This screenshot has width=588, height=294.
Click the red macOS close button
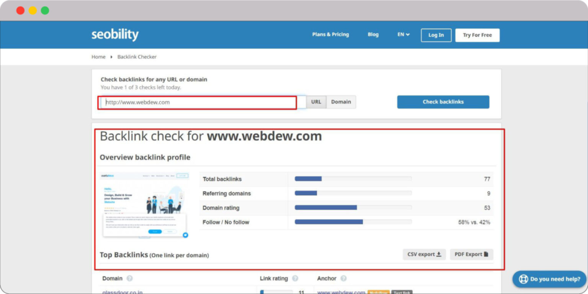point(20,10)
